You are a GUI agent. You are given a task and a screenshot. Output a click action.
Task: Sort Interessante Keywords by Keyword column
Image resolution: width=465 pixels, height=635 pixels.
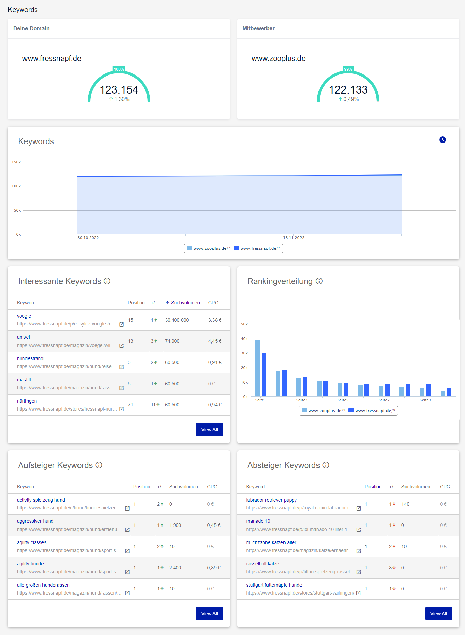26,303
